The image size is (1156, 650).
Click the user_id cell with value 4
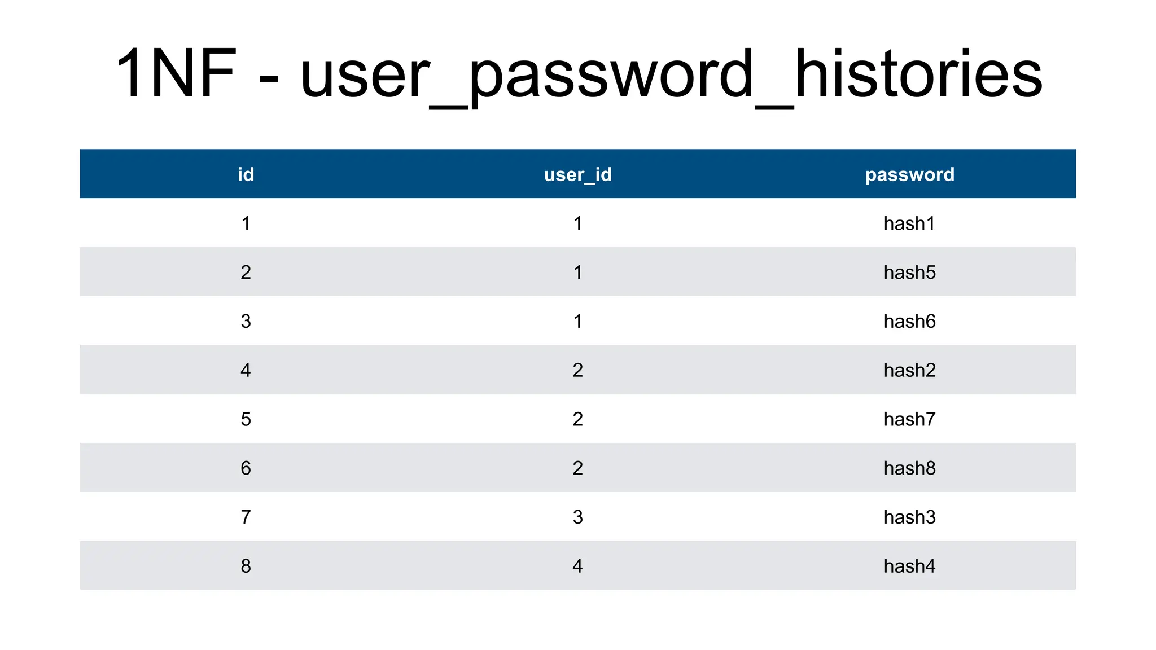pos(577,566)
